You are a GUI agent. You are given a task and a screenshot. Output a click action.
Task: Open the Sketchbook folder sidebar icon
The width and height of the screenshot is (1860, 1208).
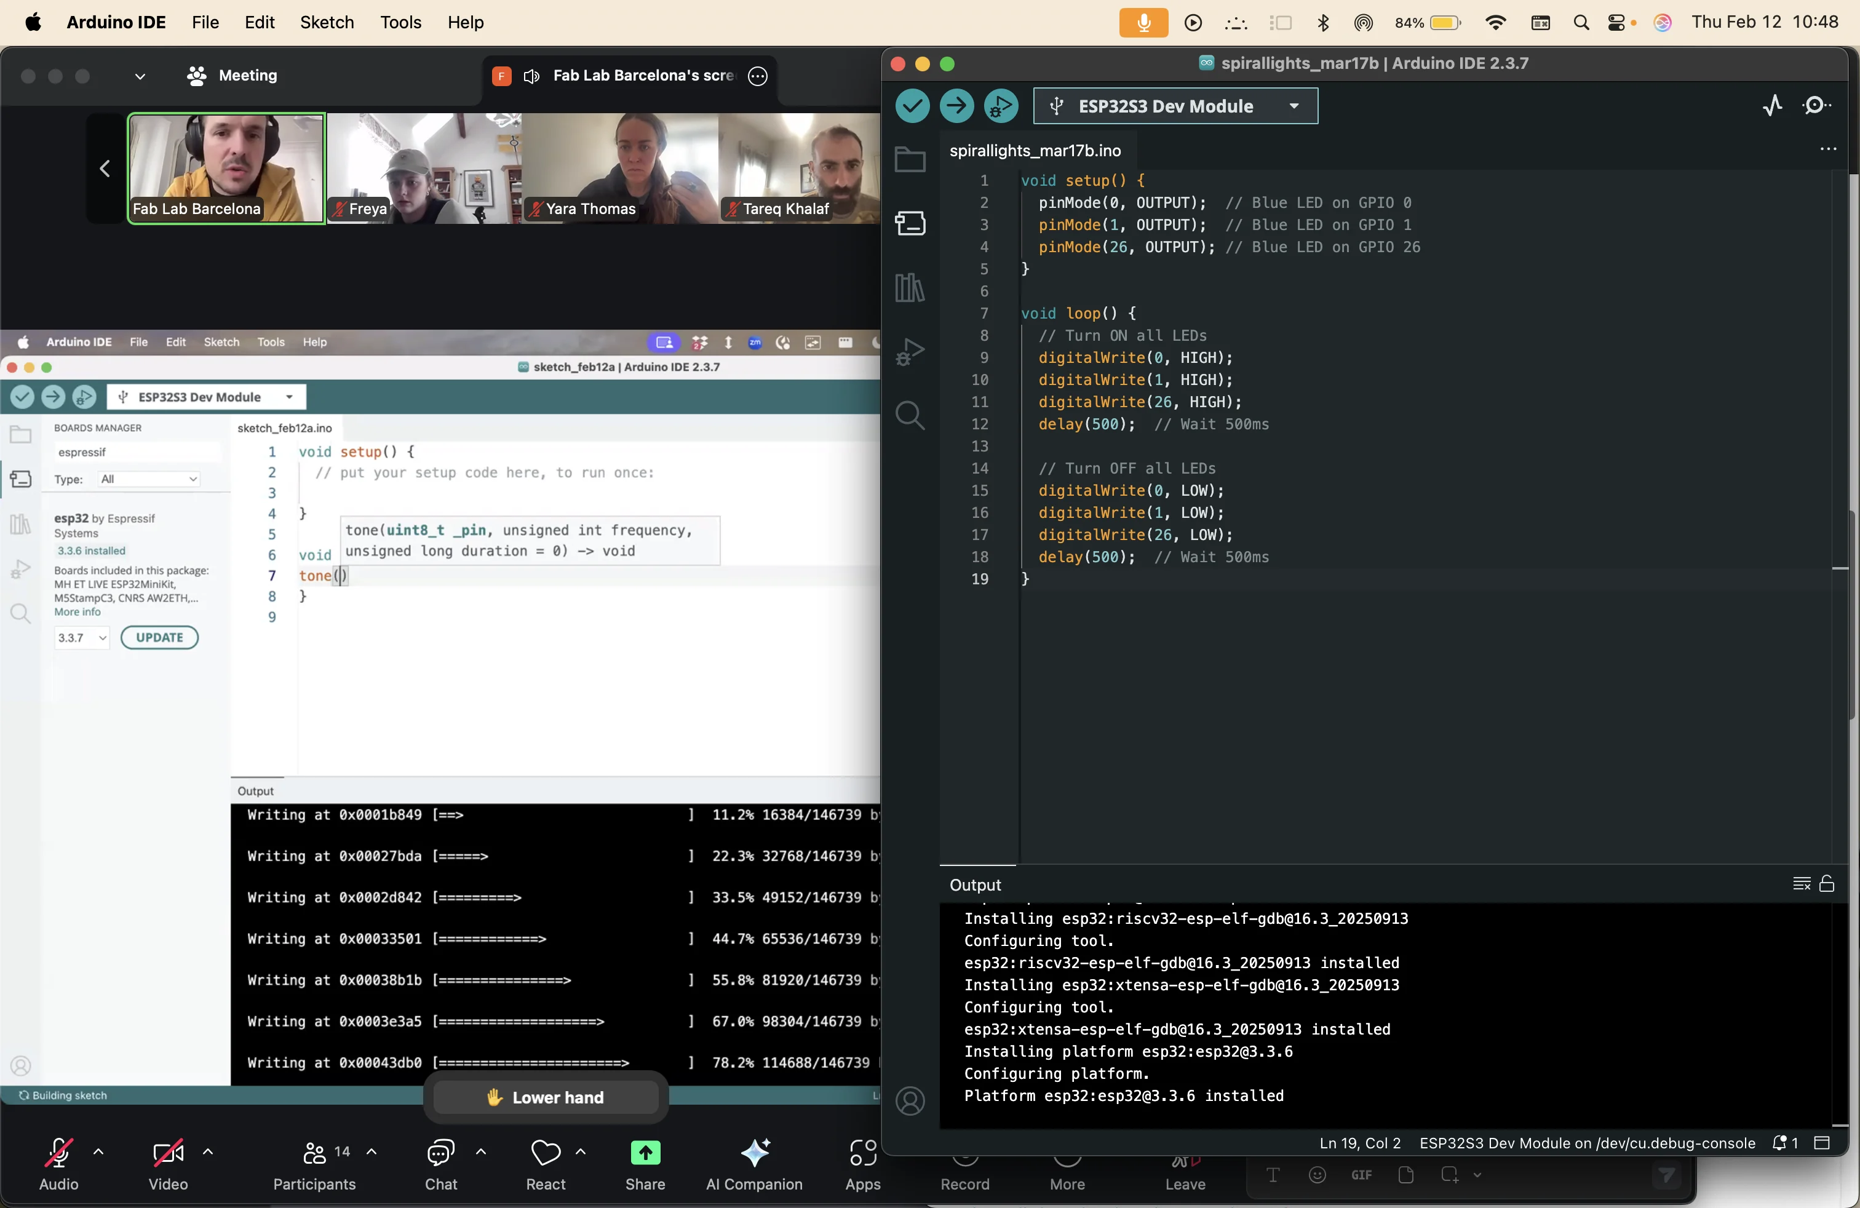pyautogui.click(x=910, y=160)
